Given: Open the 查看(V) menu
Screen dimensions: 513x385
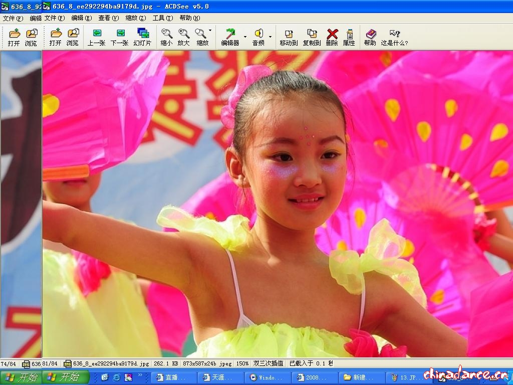Looking at the screenshot, I should click(x=108, y=18).
